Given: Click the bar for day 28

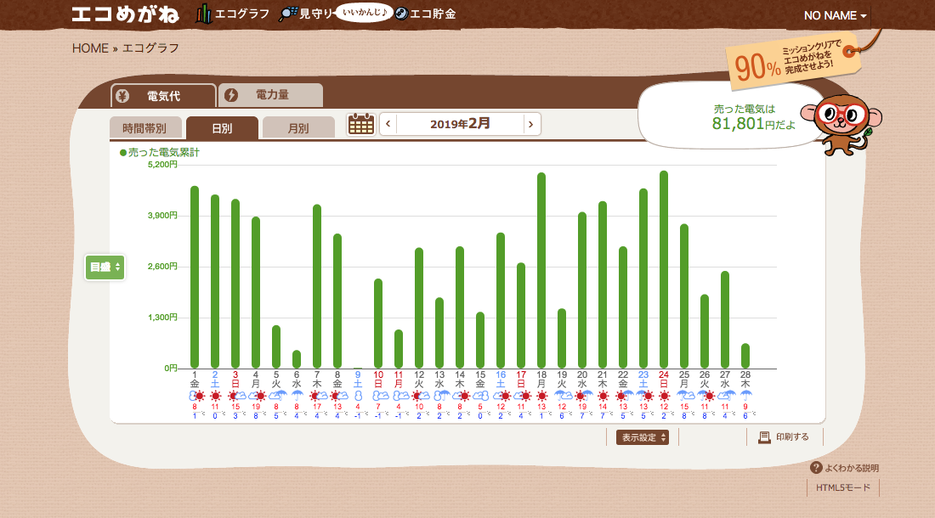Looking at the screenshot, I should (x=745, y=356).
